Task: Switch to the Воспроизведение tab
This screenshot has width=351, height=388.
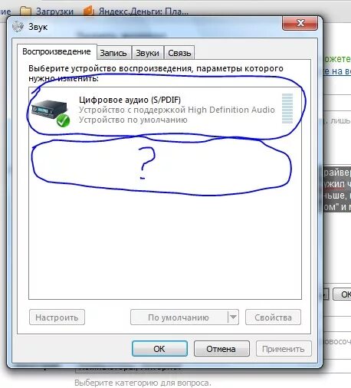Action: coord(57,51)
